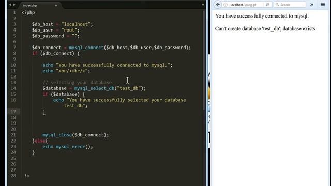Click the closing ?> tag
331x186 pixels.
click(x=27, y=176)
